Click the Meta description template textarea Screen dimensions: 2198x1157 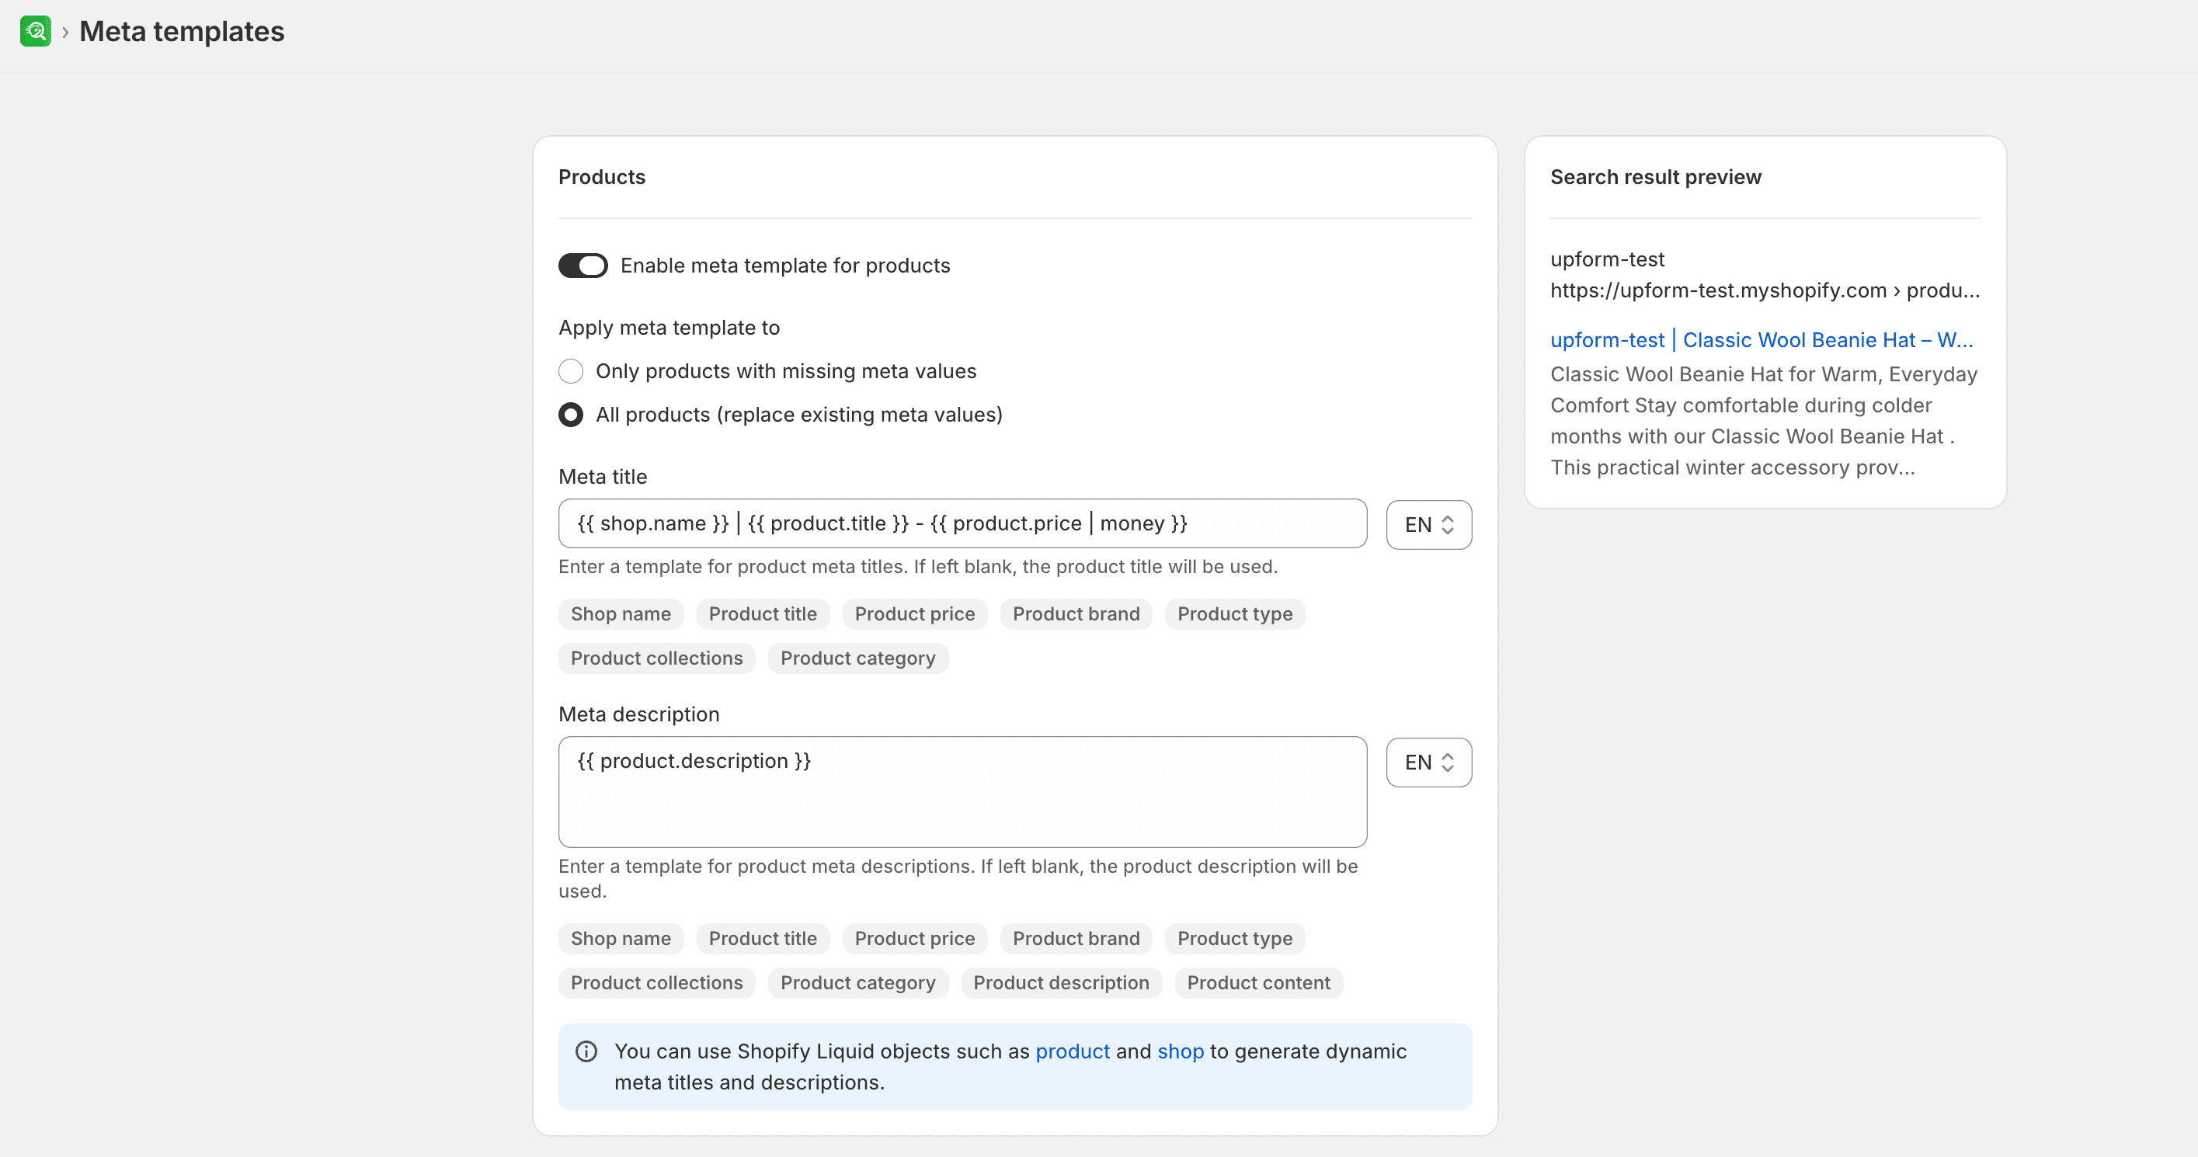point(962,792)
